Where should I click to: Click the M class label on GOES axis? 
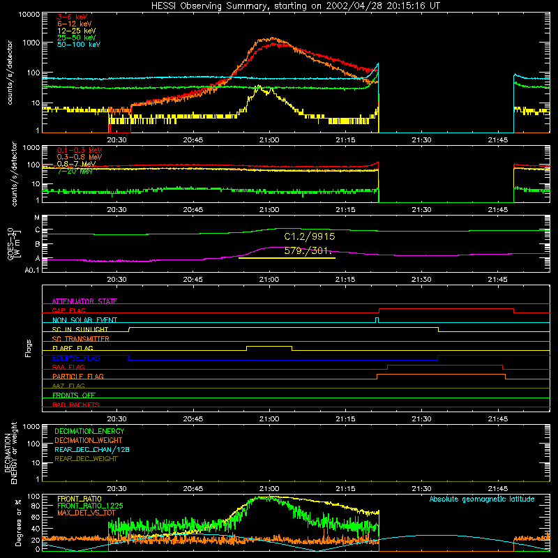click(x=37, y=218)
